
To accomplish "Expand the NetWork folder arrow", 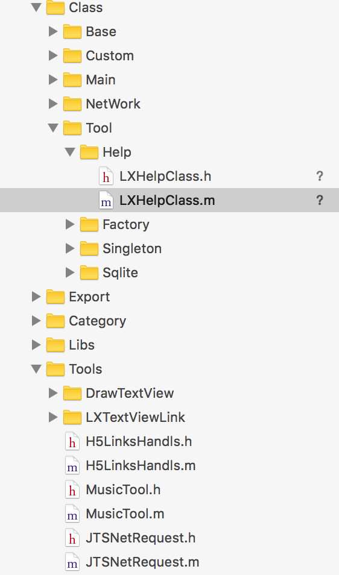I will [x=53, y=104].
